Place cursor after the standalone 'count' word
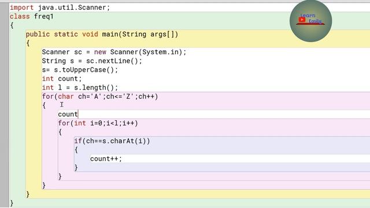 (x=78, y=114)
